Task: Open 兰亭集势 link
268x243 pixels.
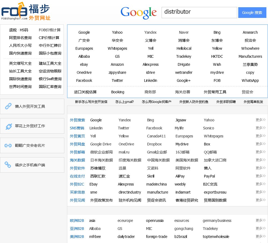Action: click(250, 64)
